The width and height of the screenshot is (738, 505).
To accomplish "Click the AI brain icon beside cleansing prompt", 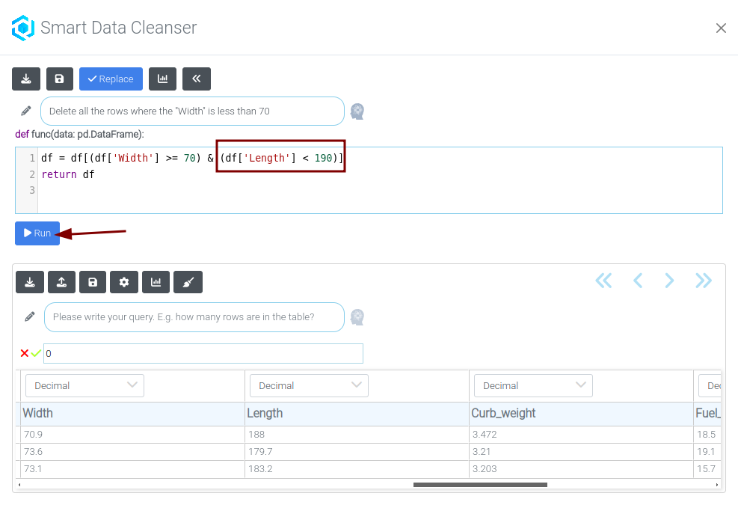I will (x=357, y=111).
